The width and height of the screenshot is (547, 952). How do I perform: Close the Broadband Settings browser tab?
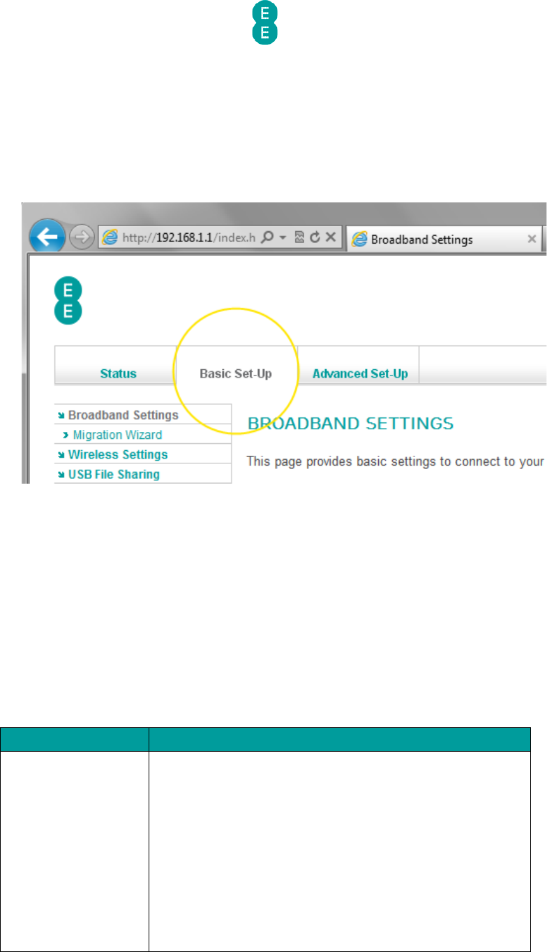click(x=532, y=239)
